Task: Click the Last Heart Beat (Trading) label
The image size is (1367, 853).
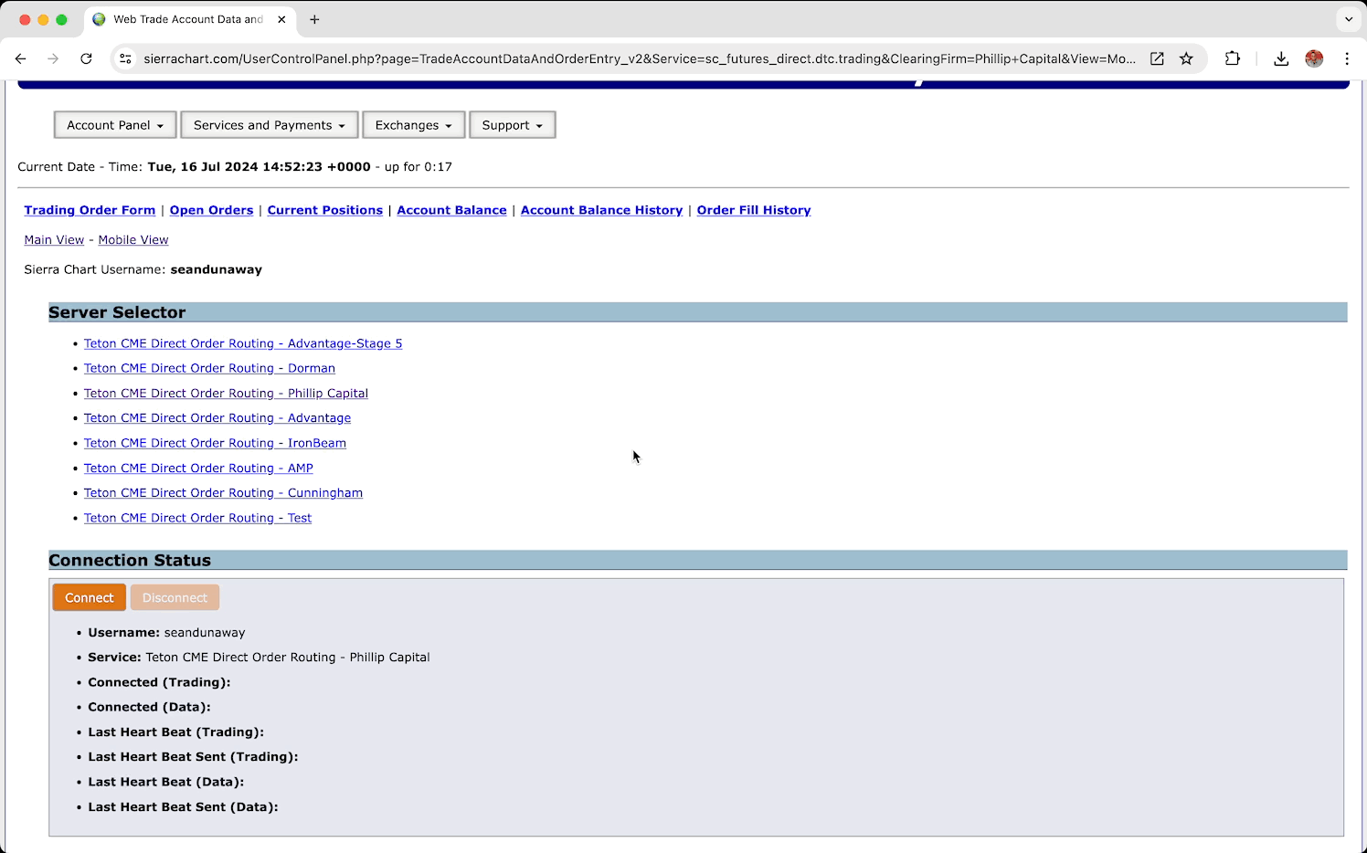Action: 175,732
